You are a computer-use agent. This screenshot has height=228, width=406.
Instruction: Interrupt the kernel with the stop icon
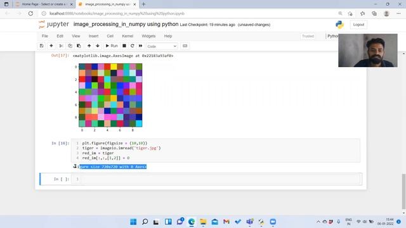point(124,46)
